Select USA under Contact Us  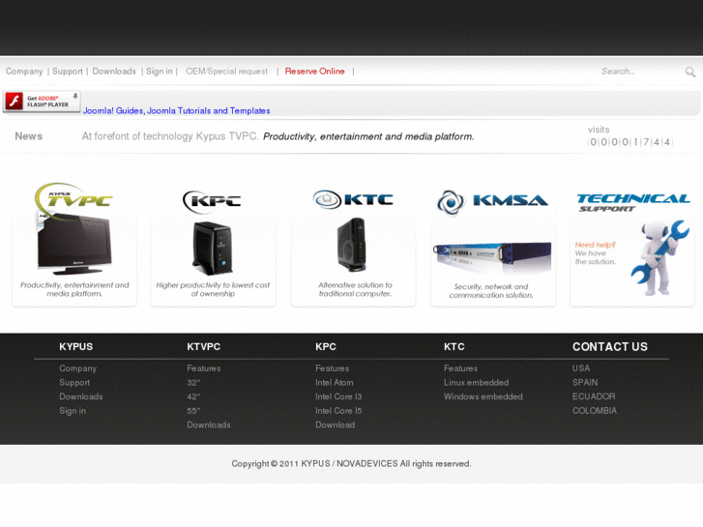[x=581, y=368]
